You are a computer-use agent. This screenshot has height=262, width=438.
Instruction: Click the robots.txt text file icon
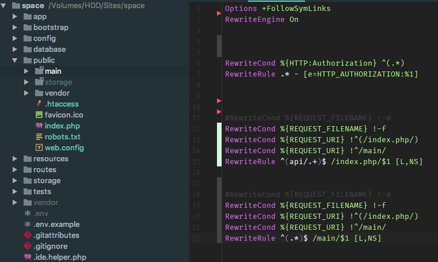pos(39,136)
